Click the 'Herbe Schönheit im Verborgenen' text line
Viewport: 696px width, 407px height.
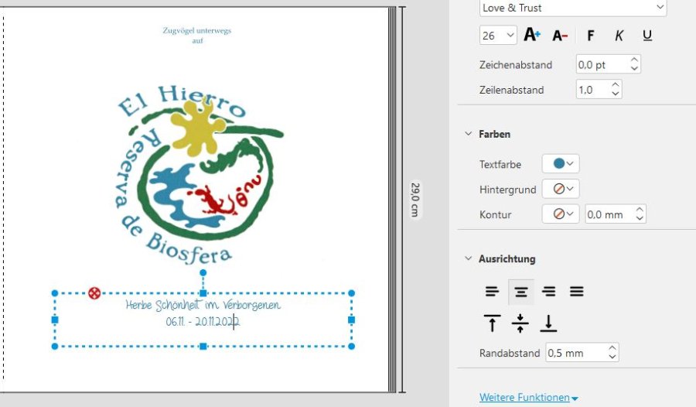pyautogui.click(x=203, y=305)
